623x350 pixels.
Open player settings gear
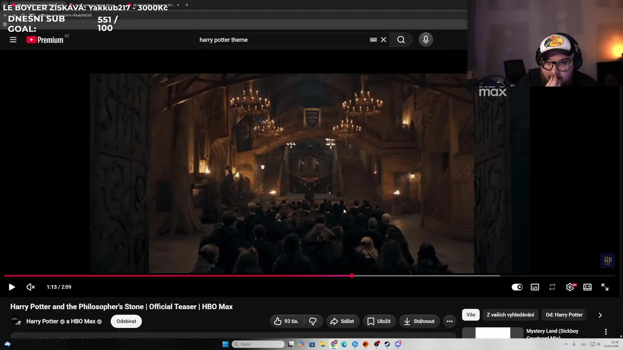(570, 287)
